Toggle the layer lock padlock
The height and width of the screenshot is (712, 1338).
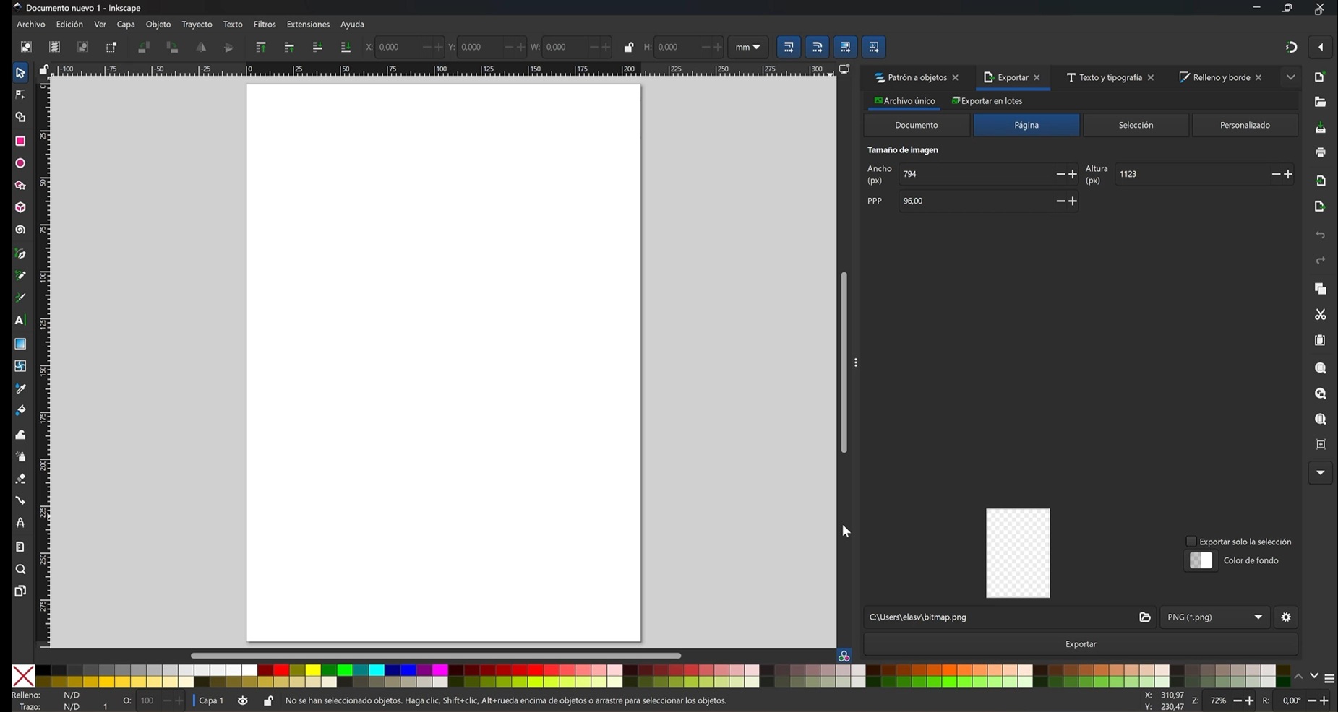[x=268, y=700]
